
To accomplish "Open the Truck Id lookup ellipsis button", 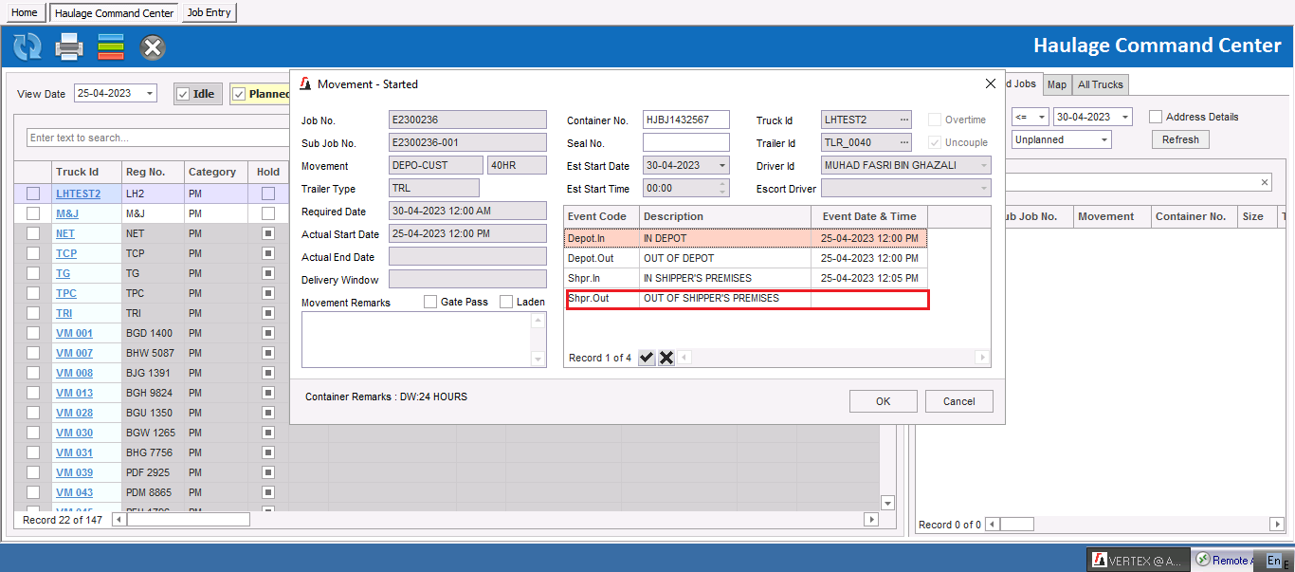I will (x=904, y=120).
